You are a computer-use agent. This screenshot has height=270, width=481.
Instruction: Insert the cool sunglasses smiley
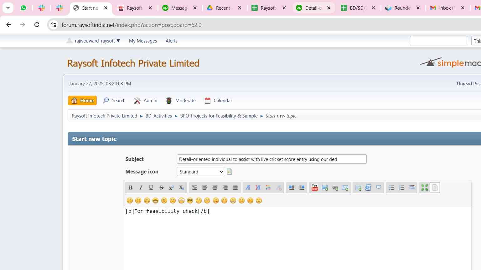(x=190, y=201)
